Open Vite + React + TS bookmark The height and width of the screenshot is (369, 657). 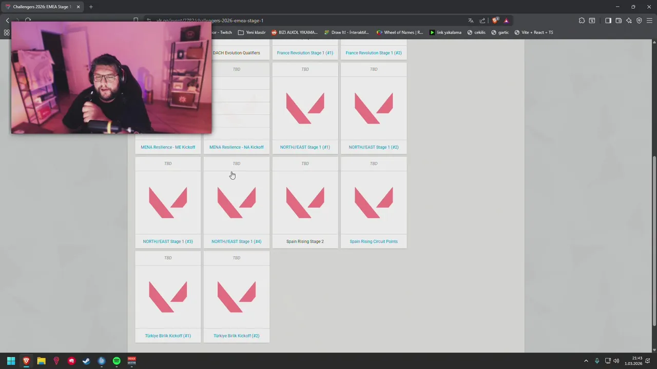click(534, 32)
